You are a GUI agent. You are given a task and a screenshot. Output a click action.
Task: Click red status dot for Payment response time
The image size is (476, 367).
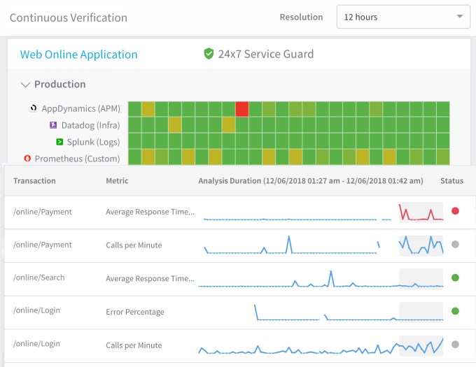[455, 211]
